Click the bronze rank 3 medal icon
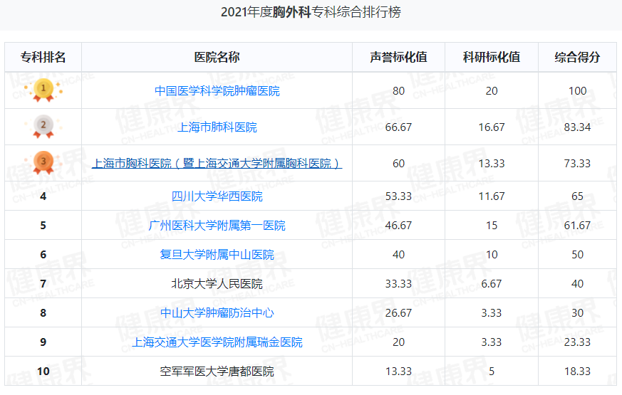The height and width of the screenshot is (395, 622). coord(43,163)
